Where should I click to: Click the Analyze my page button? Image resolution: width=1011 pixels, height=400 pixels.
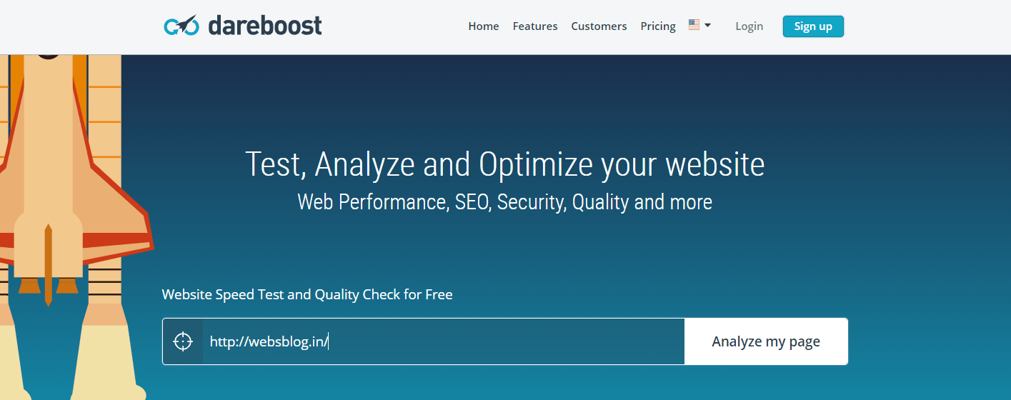point(766,341)
